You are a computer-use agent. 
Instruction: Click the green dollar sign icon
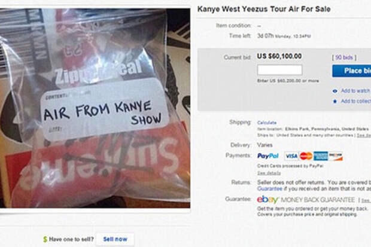45,239
